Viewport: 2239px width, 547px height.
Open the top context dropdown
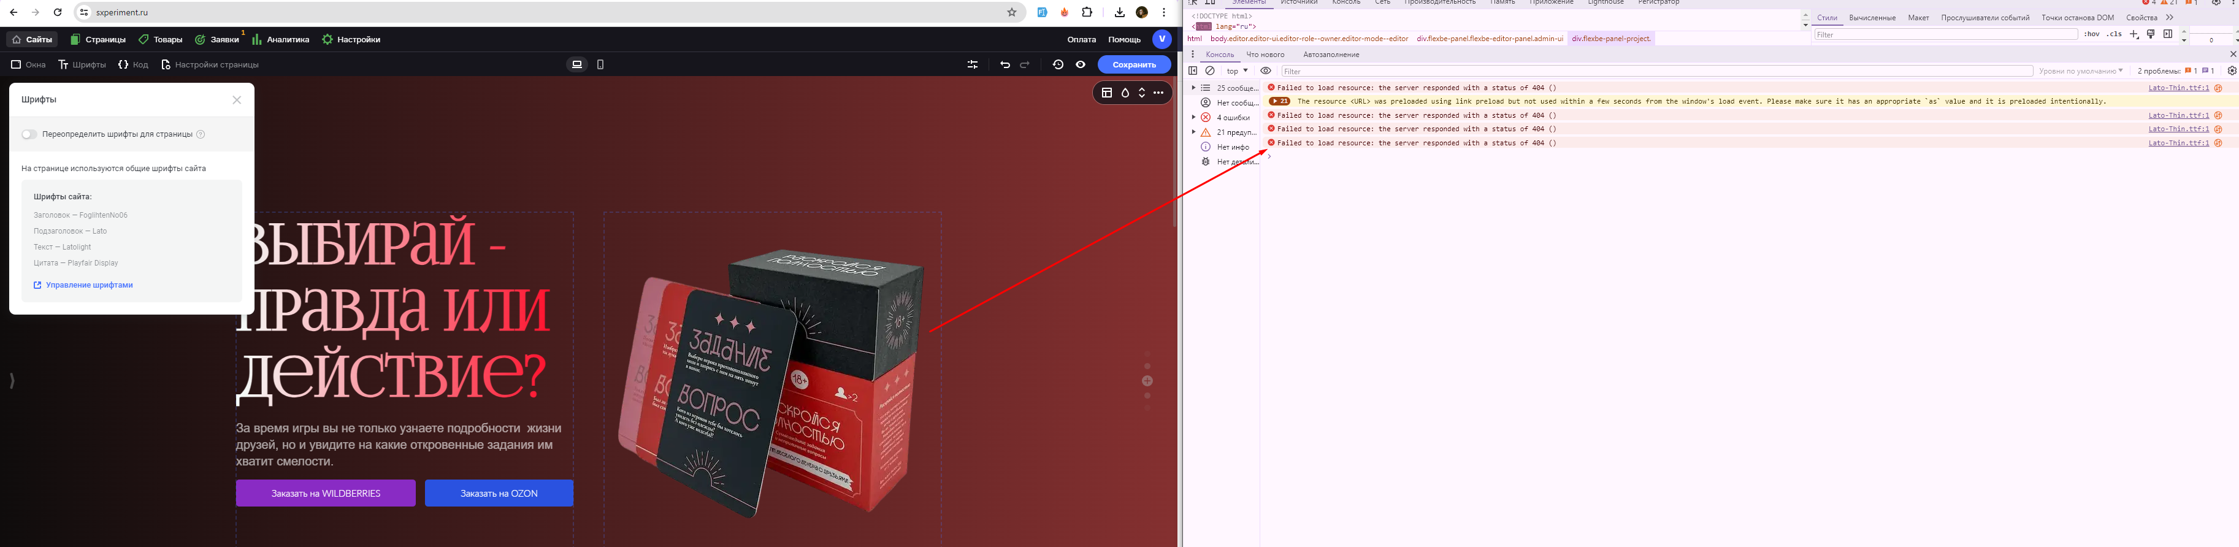tap(1237, 71)
